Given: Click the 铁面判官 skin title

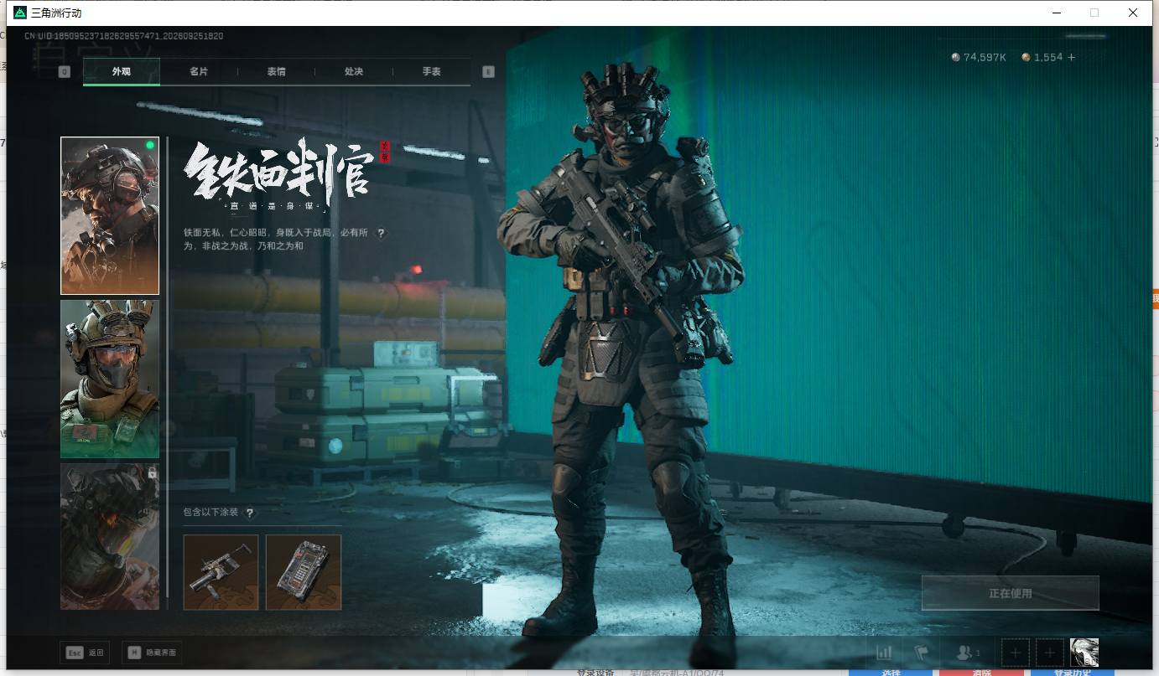Looking at the screenshot, I should (278, 174).
